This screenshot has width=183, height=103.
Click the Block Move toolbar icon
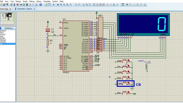click(x=97, y=5)
